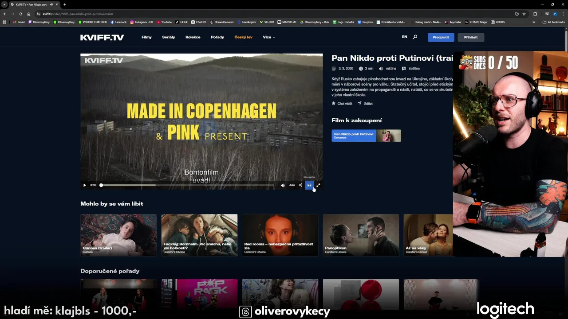
Task: Click the Sdílet share link
Action: (x=365, y=104)
